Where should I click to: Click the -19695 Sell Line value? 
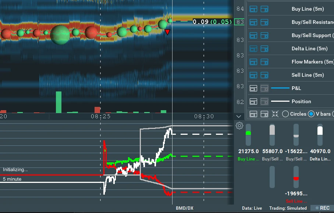296,194
